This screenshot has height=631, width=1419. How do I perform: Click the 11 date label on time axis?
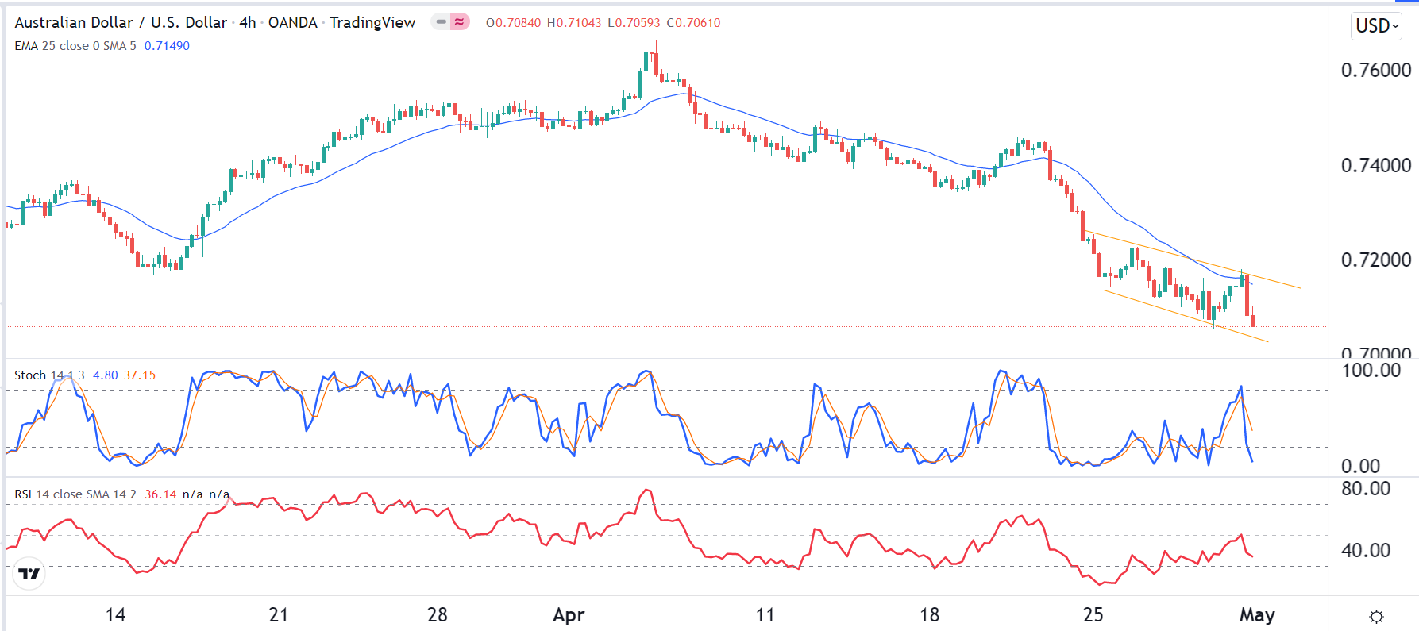click(765, 615)
